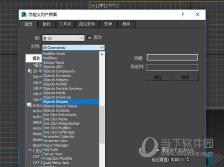Screen dimensions: 224x167
Task: Select Quad Menu Sets category
Action: [x=70, y=163]
